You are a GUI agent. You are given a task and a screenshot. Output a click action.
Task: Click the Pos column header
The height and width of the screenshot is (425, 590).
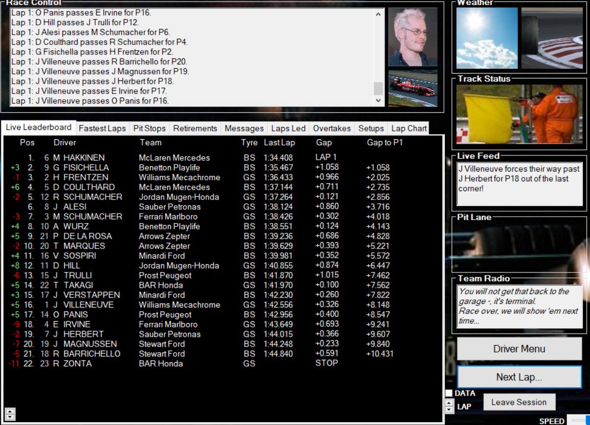(27, 142)
